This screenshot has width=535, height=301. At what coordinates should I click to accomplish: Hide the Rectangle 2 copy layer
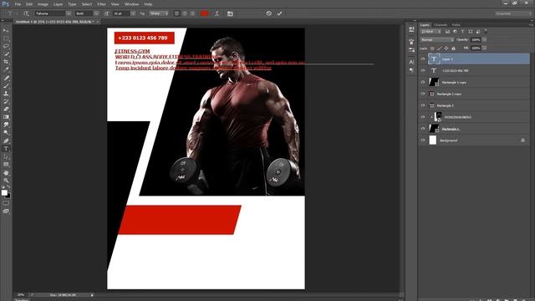click(423, 94)
